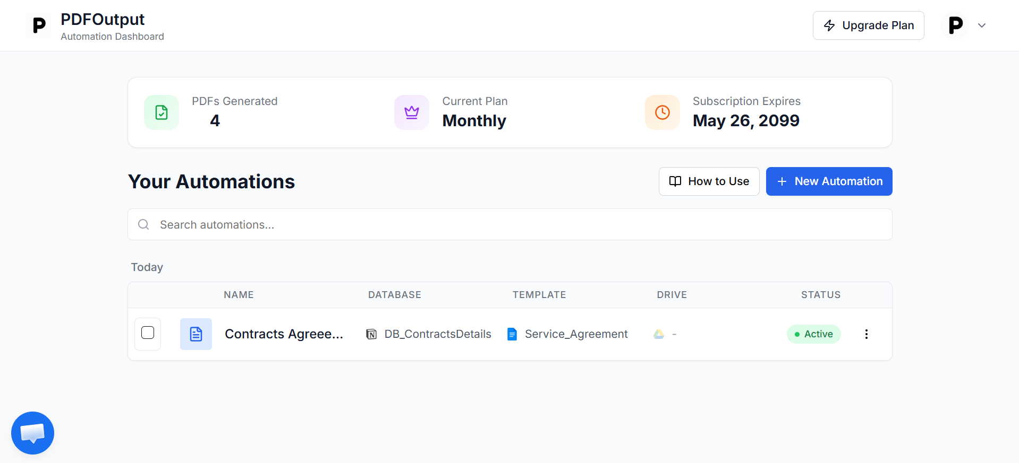Click the DB_ContractsDetails database text
This screenshot has width=1019, height=463.
tap(438, 334)
